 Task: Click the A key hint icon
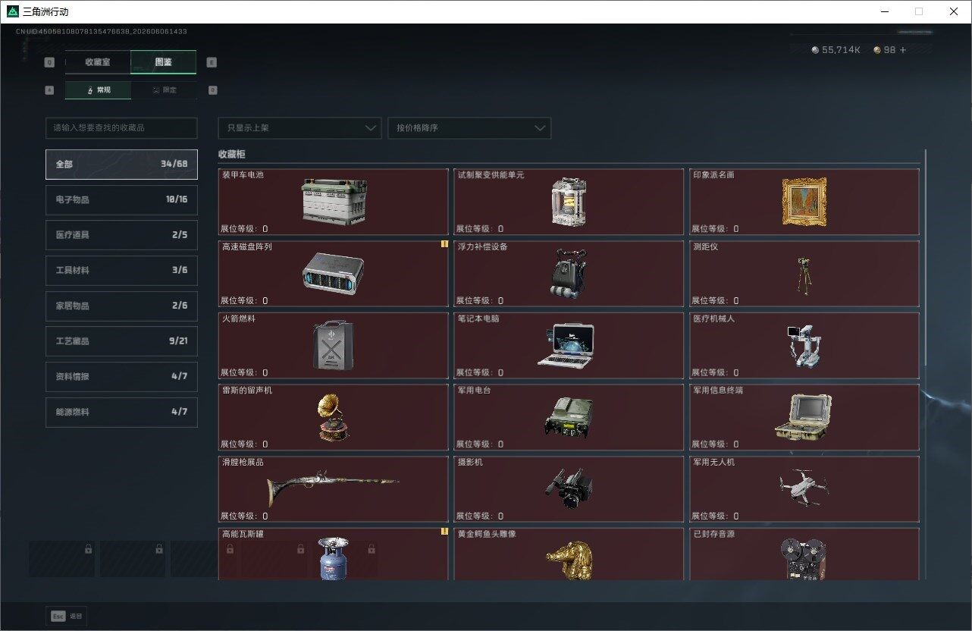tap(50, 89)
